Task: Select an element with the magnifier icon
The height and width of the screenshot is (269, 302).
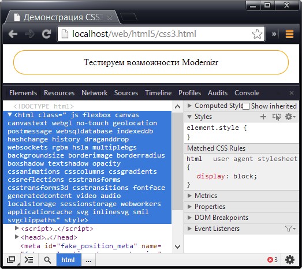Action: [47, 260]
